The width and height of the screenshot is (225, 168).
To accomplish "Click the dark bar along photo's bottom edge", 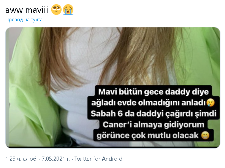I will tap(113, 147).
